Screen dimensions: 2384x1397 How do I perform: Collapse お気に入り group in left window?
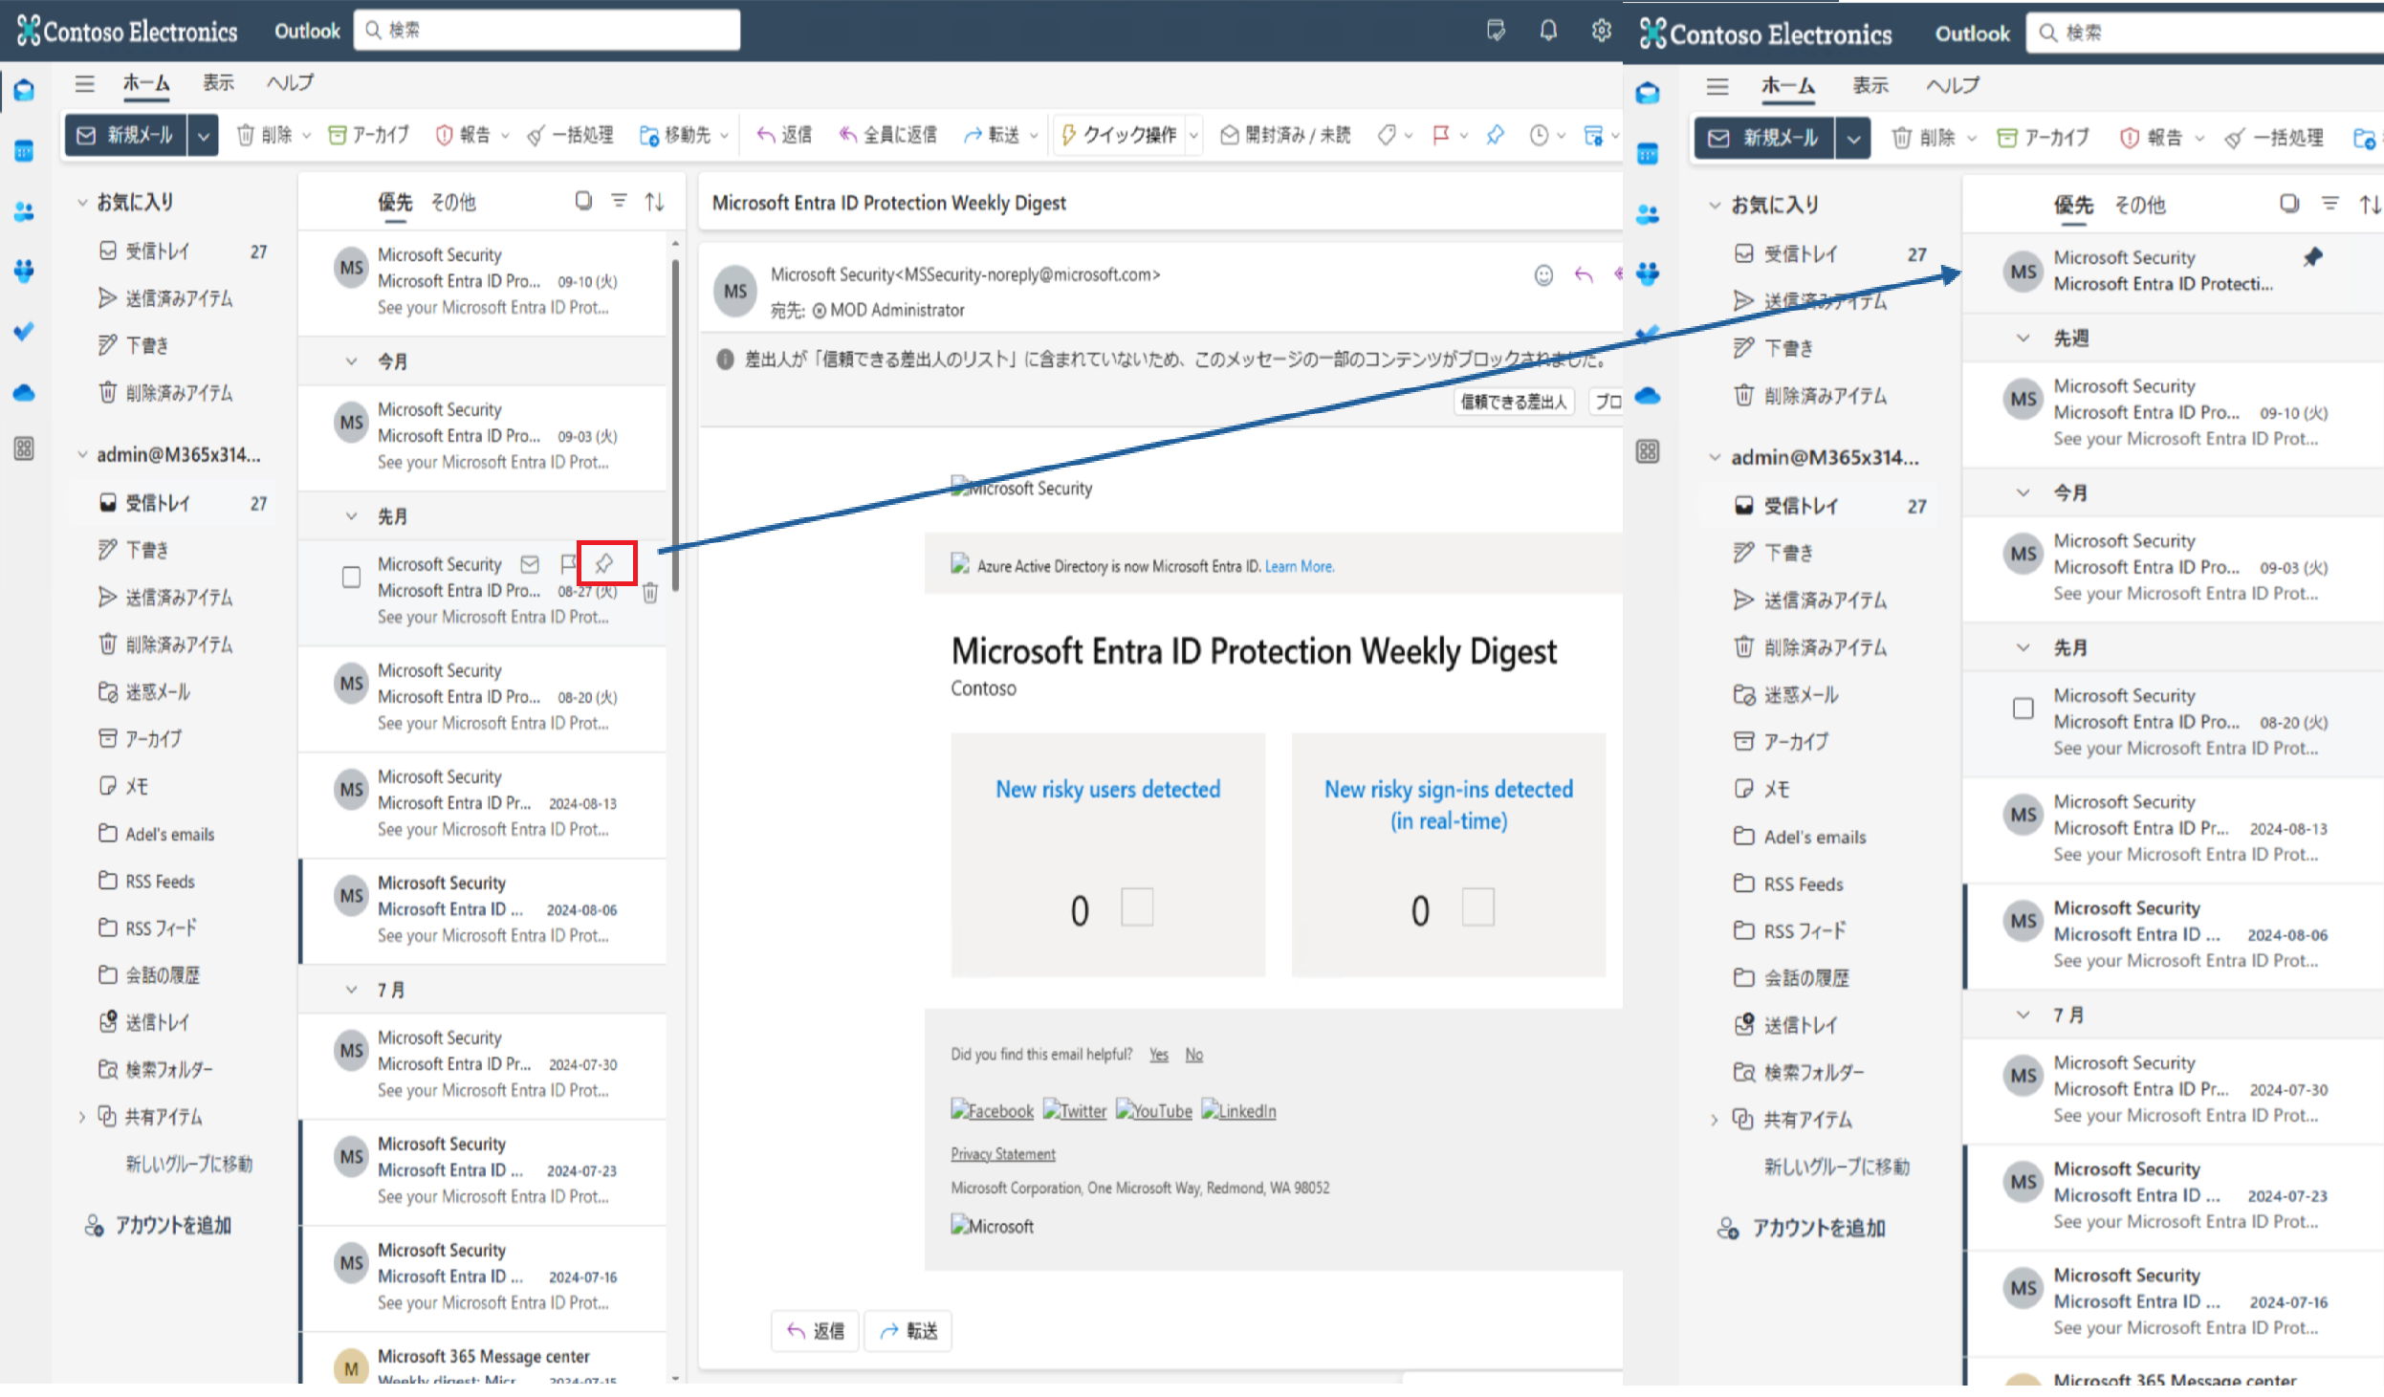point(82,203)
